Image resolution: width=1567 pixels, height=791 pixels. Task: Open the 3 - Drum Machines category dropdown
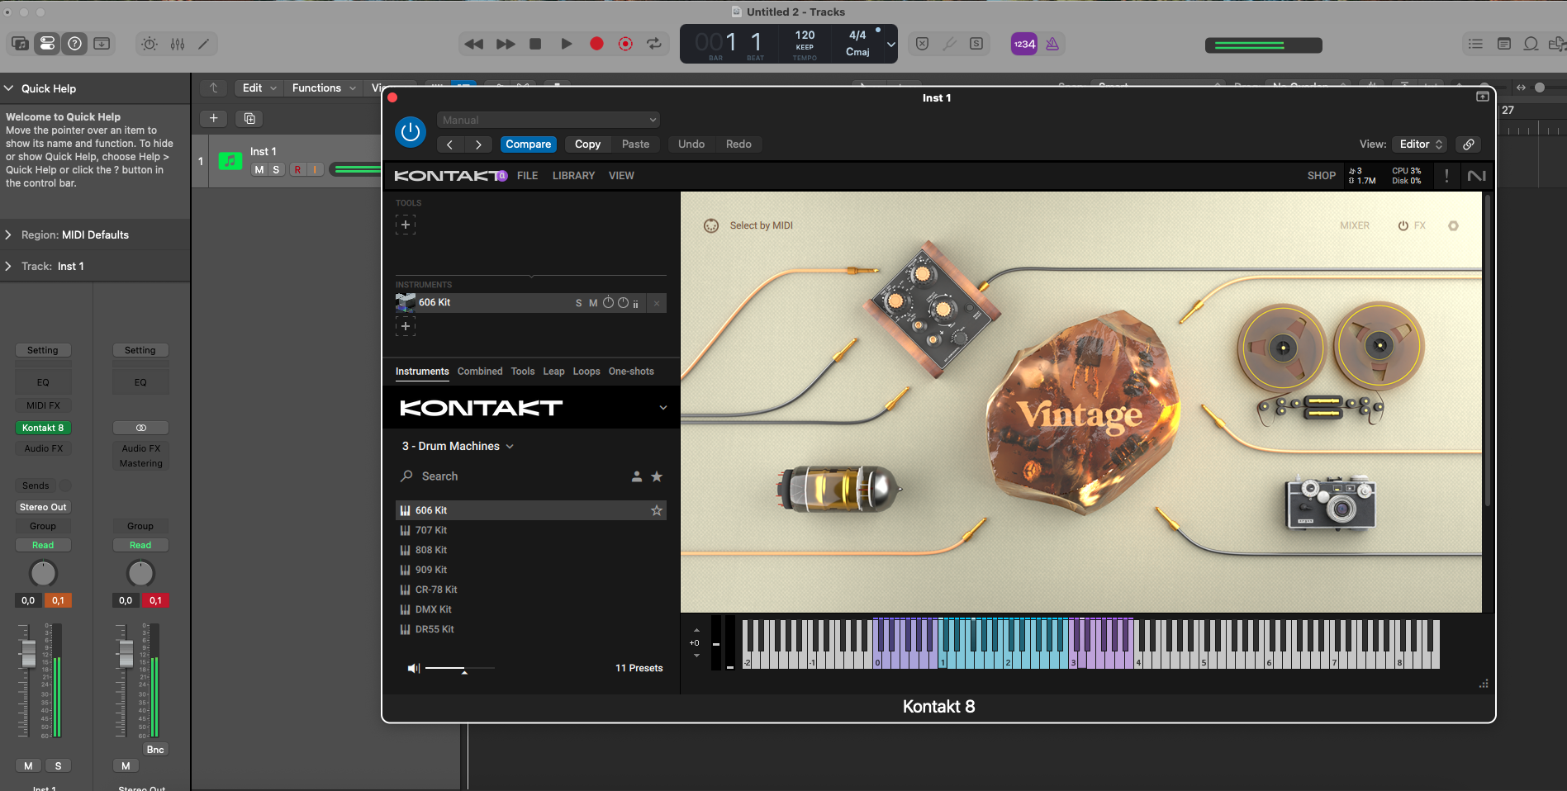pyautogui.click(x=458, y=447)
